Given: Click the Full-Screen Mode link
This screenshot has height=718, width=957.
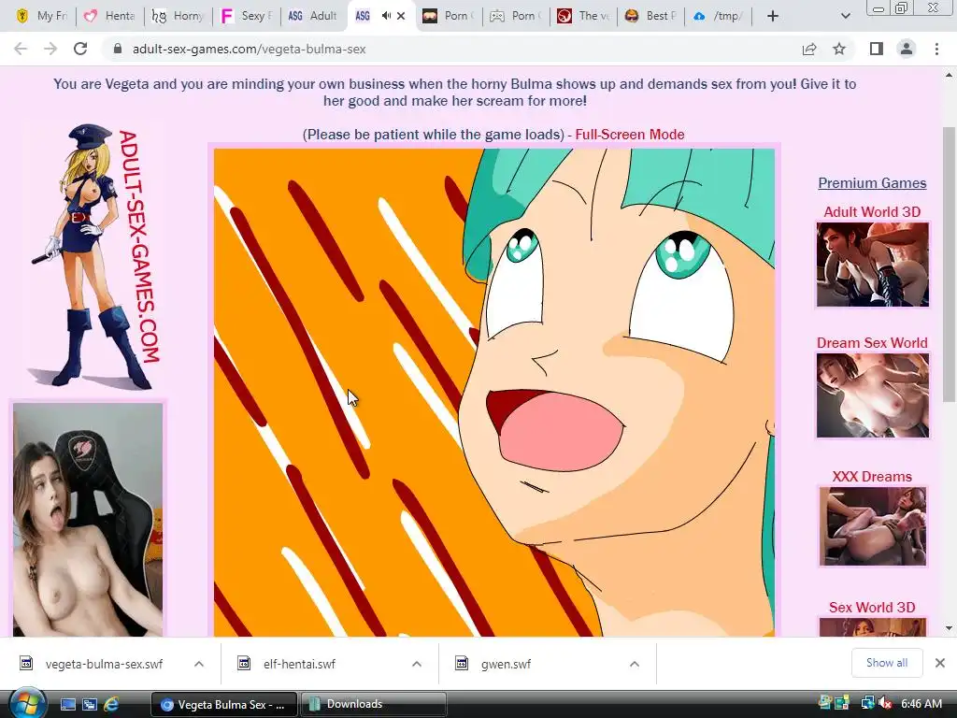Looking at the screenshot, I should pyautogui.click(x=630, y=135).
